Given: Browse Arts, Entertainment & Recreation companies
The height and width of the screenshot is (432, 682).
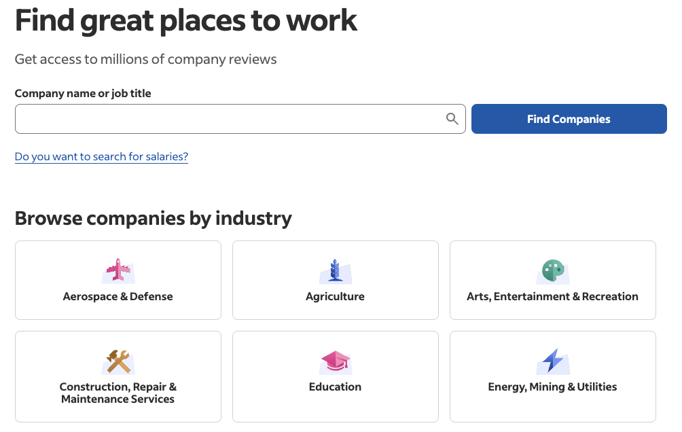Looking at the screenshot, I should tap(552, 280).
